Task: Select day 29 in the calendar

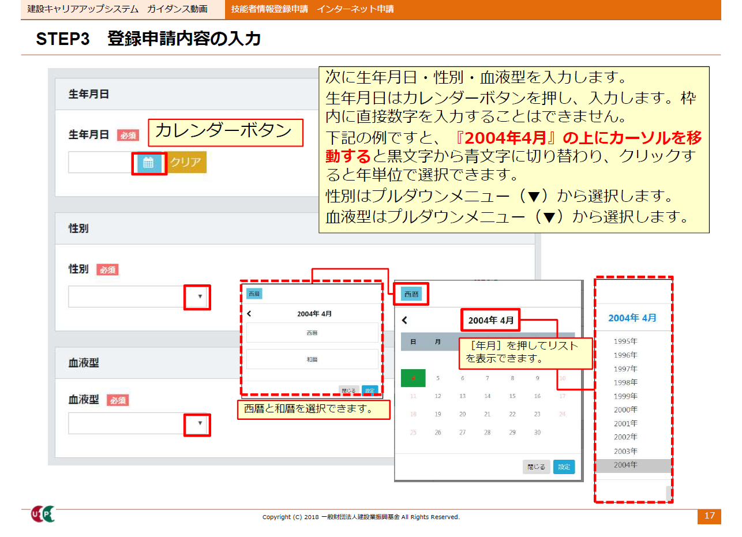Action: coord(512,433)
